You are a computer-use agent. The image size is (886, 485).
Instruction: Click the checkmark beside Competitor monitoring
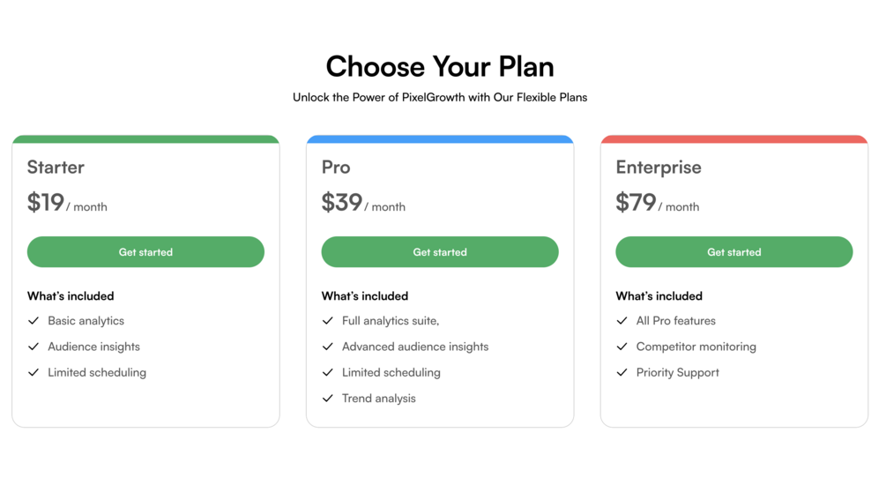pos(622,347)
